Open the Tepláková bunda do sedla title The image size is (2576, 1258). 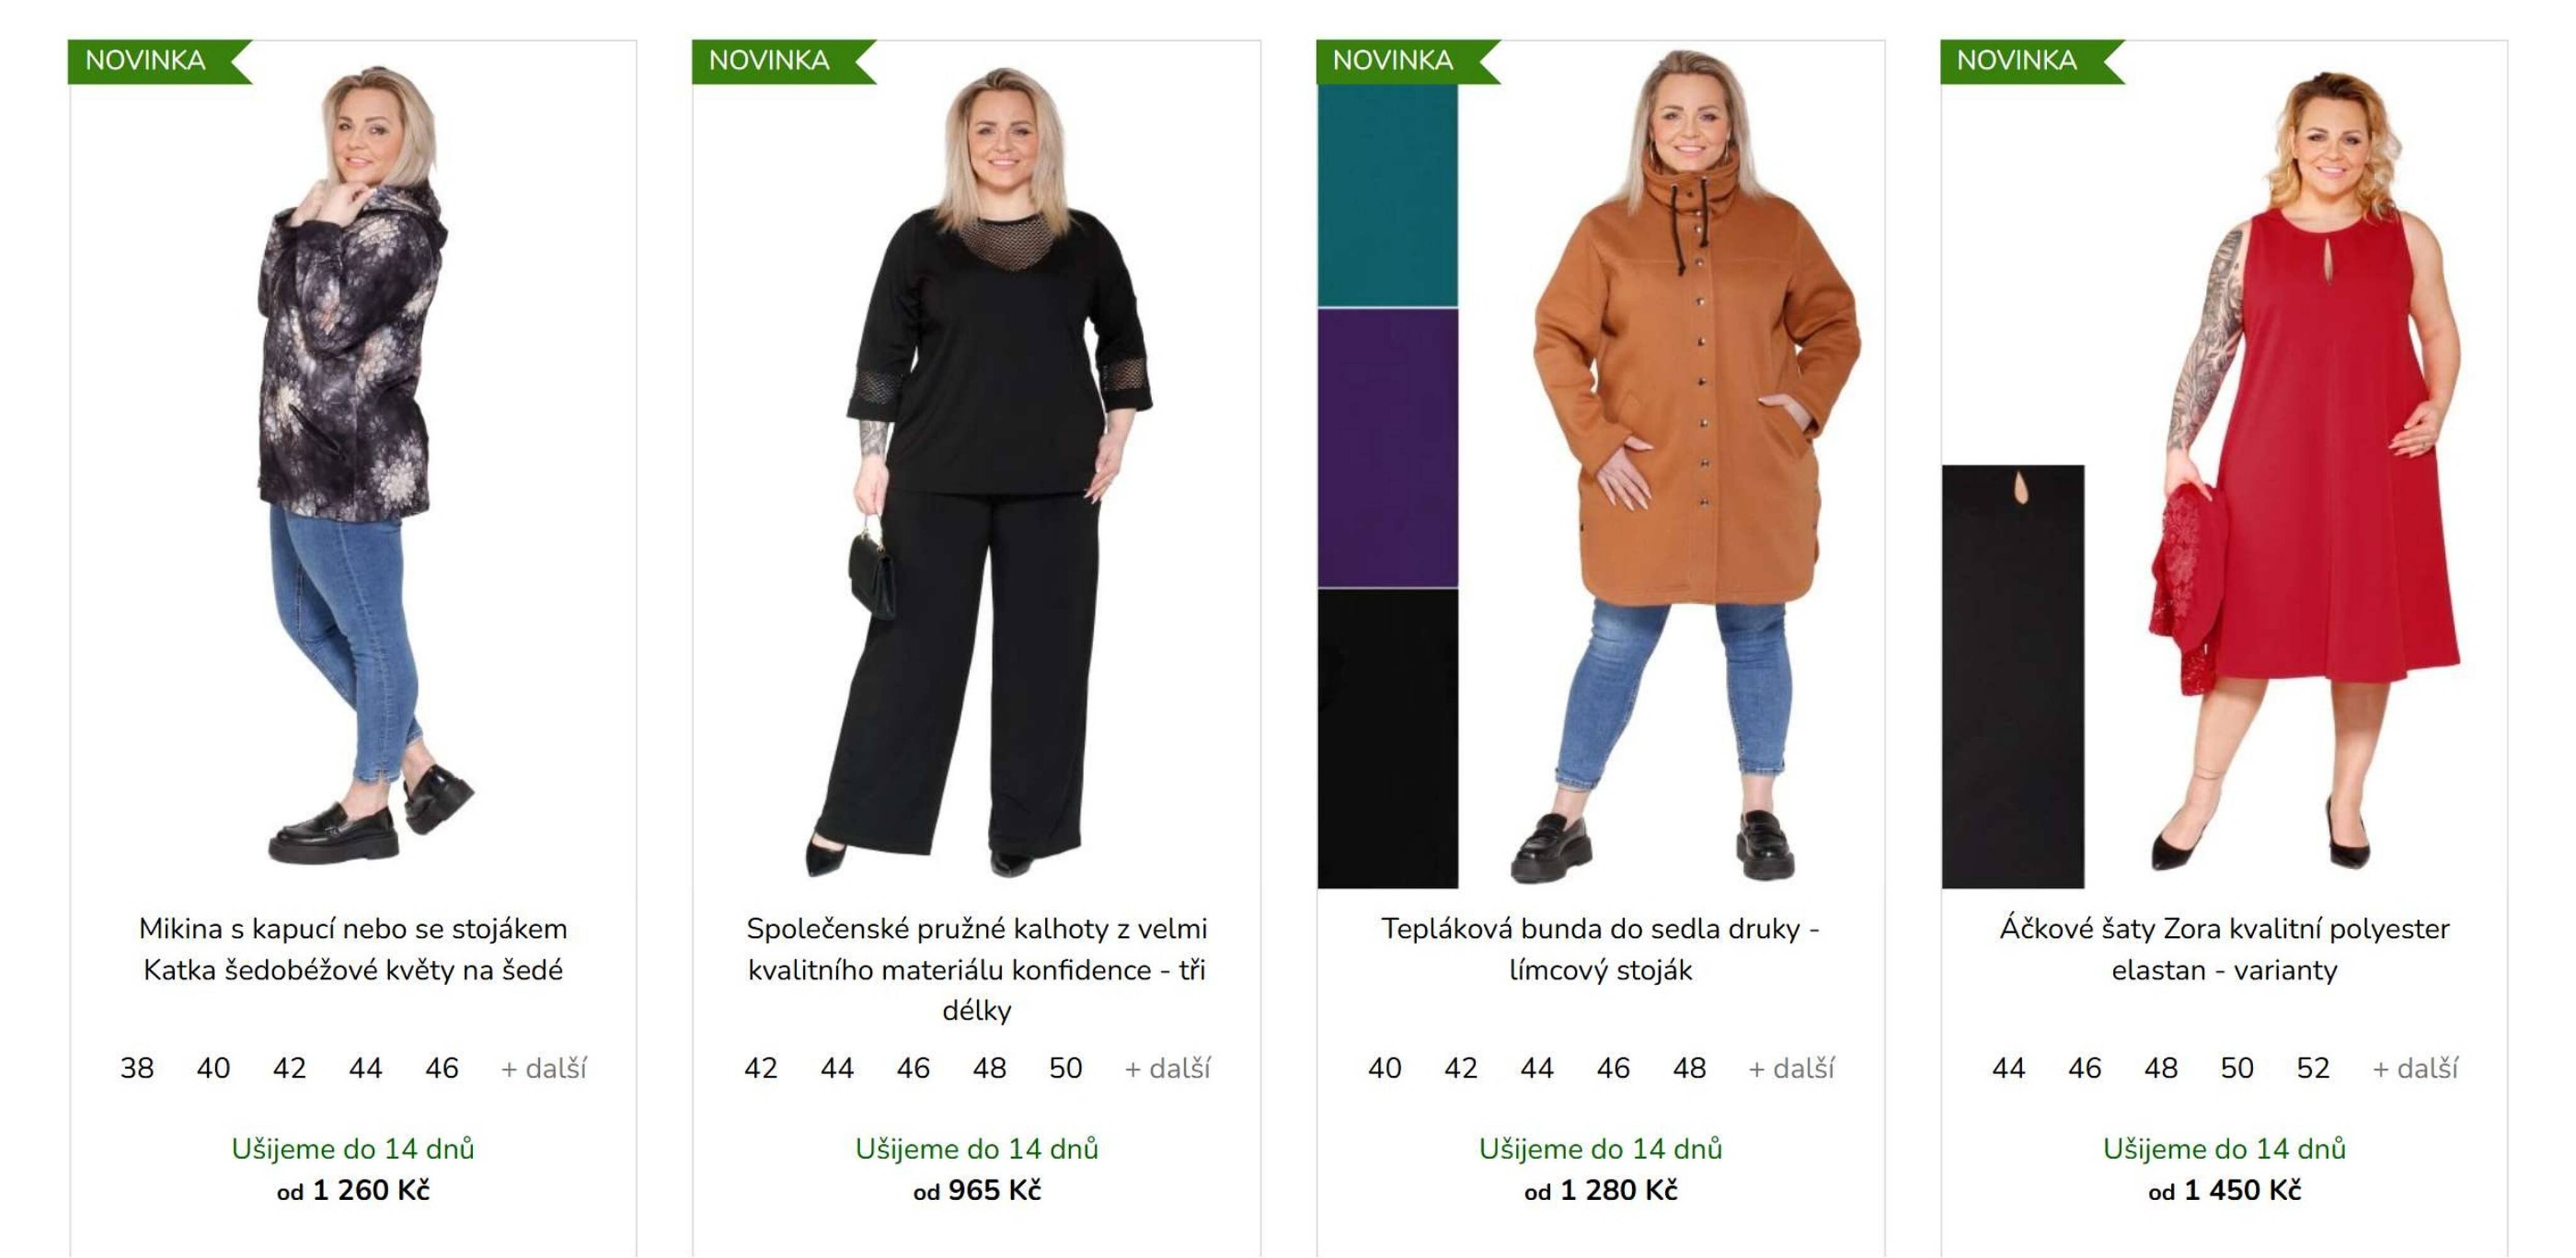tap(1600, 949)
